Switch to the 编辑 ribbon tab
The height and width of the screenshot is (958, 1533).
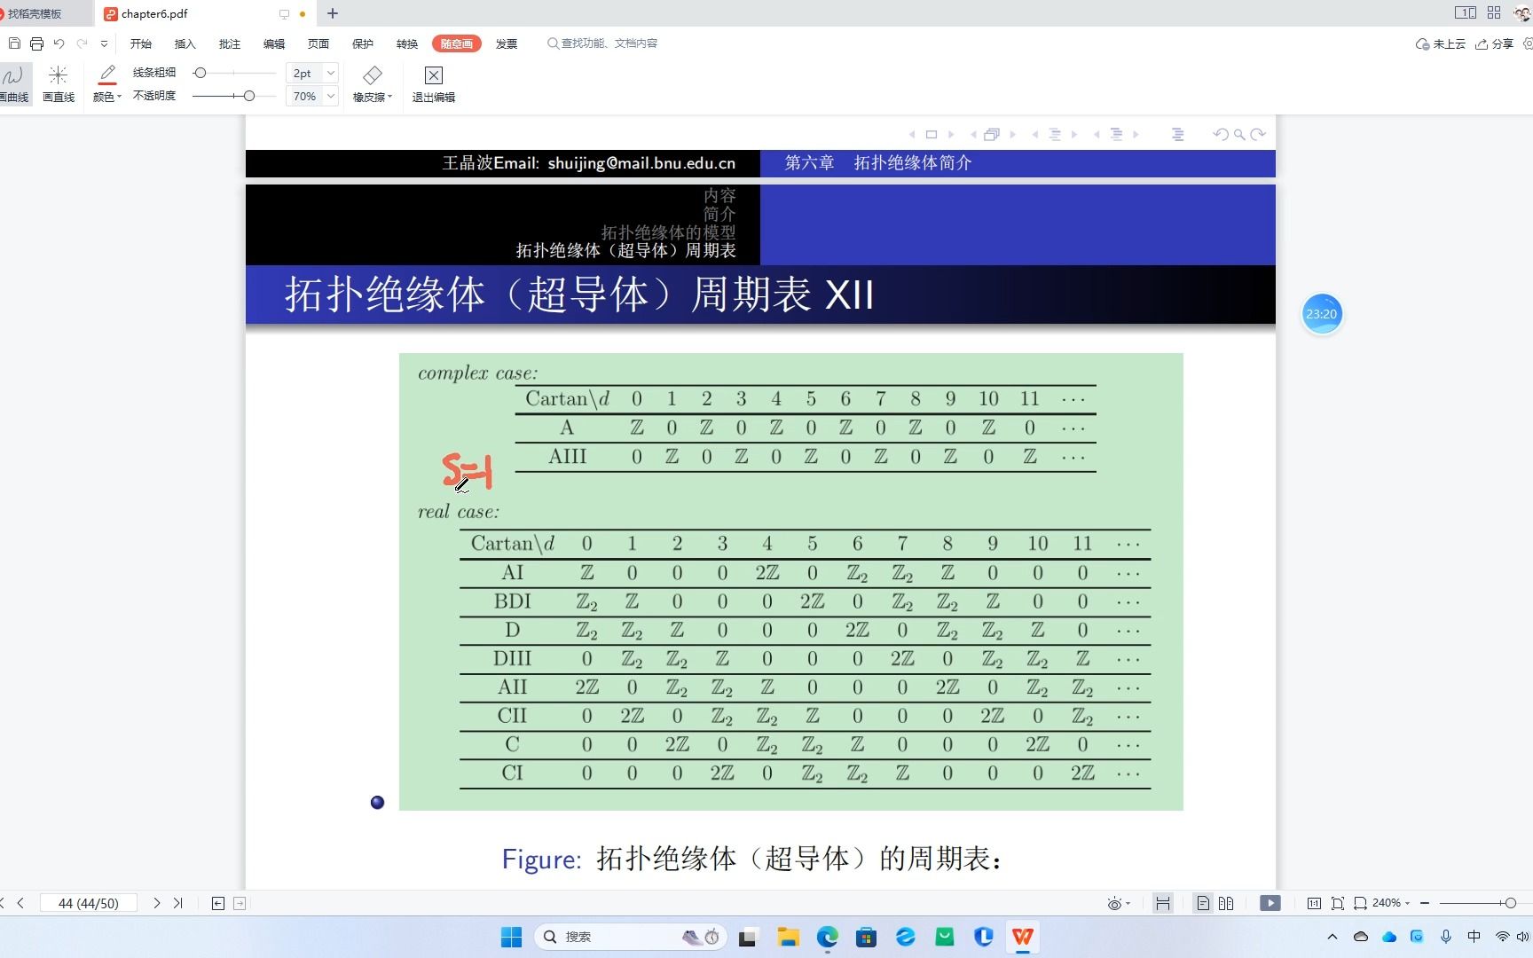tap(273, 43)
